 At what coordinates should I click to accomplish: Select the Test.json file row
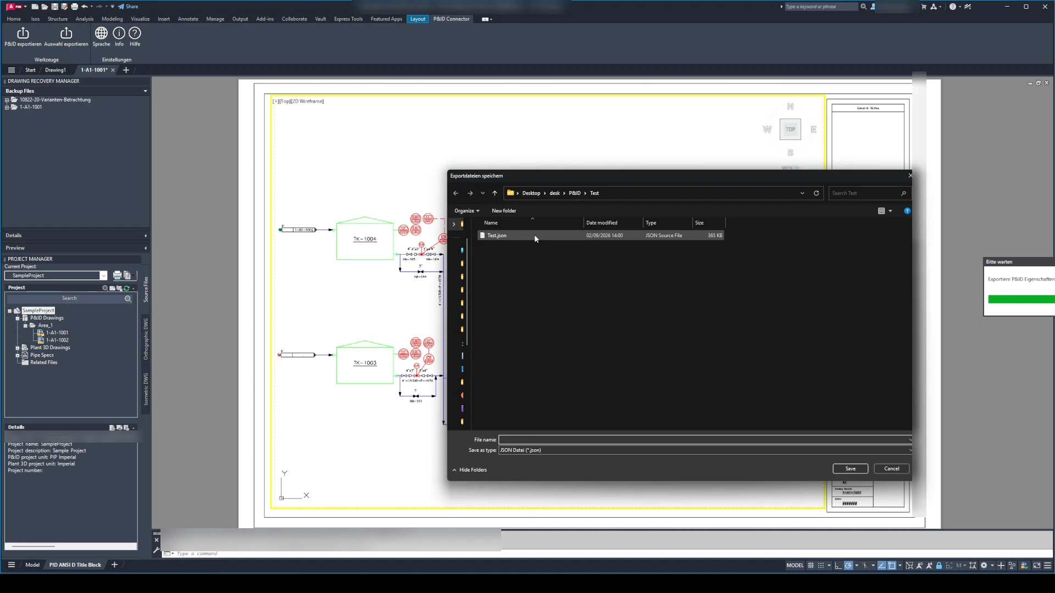point(601,236)
